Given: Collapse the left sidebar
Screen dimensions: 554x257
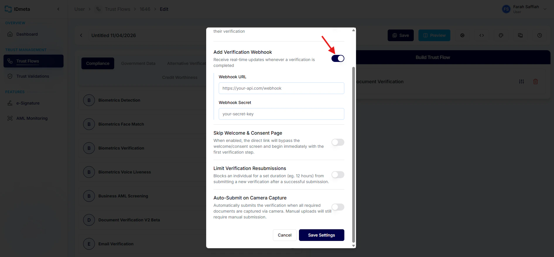Looking at the screenshot, I should (58, 9).
